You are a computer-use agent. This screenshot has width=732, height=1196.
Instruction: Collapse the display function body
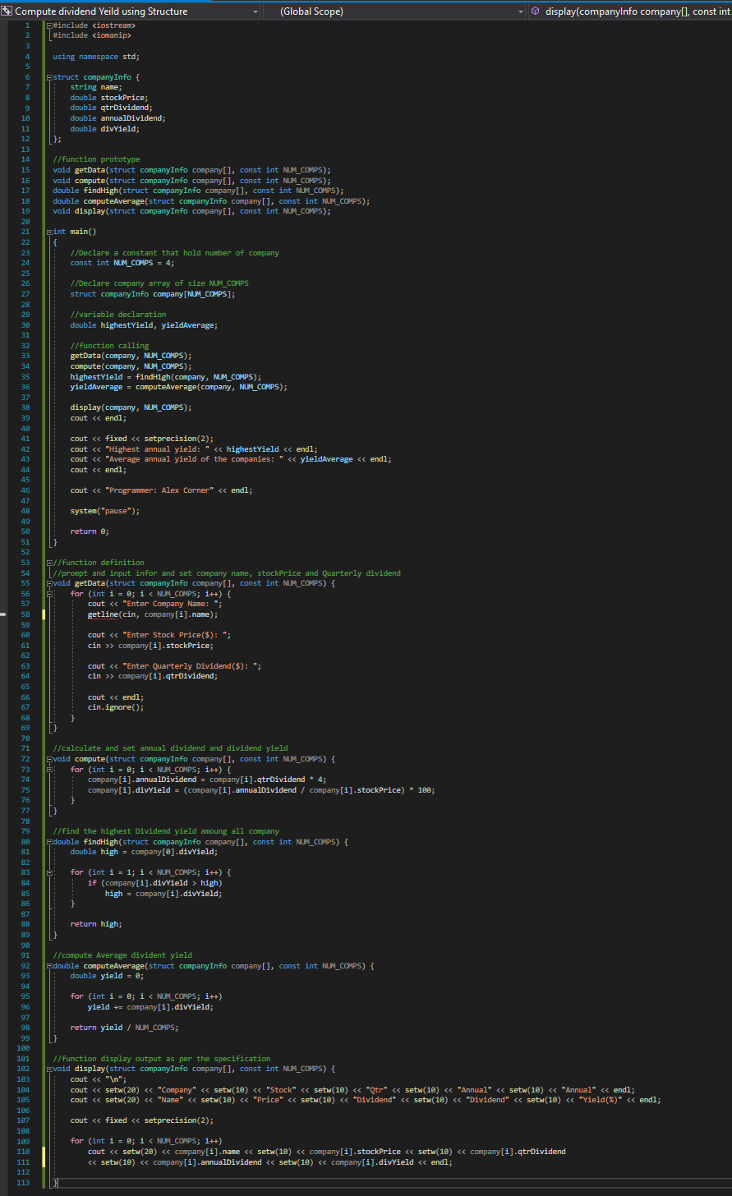[x=48, y=1068]
